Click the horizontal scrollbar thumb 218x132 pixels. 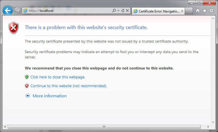click(104, 127)
